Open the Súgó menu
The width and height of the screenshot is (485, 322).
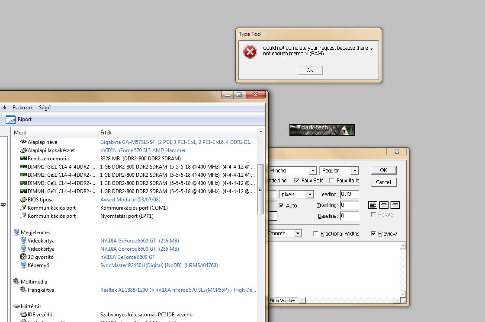[45, 108]
